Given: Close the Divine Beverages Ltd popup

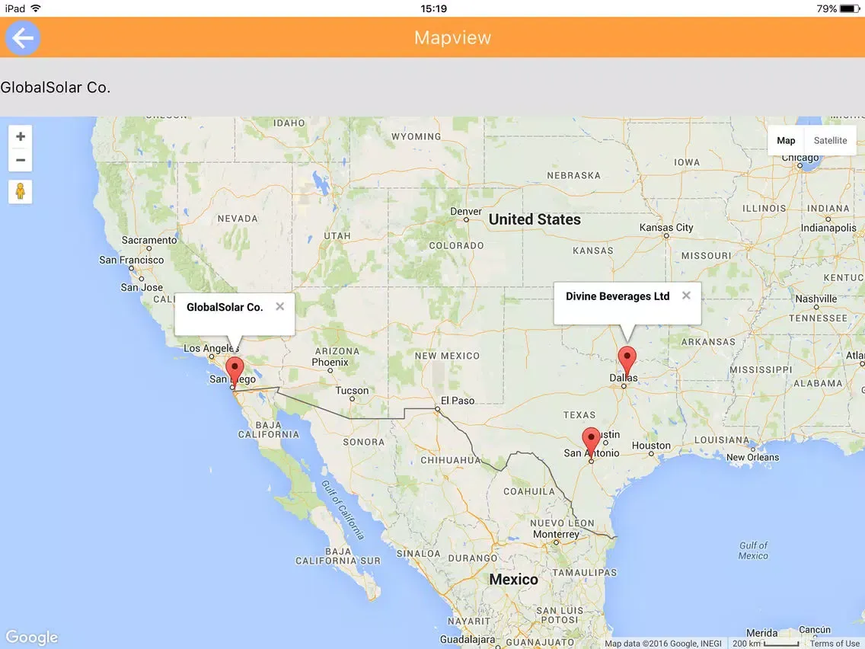Looking at the screenshot, I should (x=686, y=296).
